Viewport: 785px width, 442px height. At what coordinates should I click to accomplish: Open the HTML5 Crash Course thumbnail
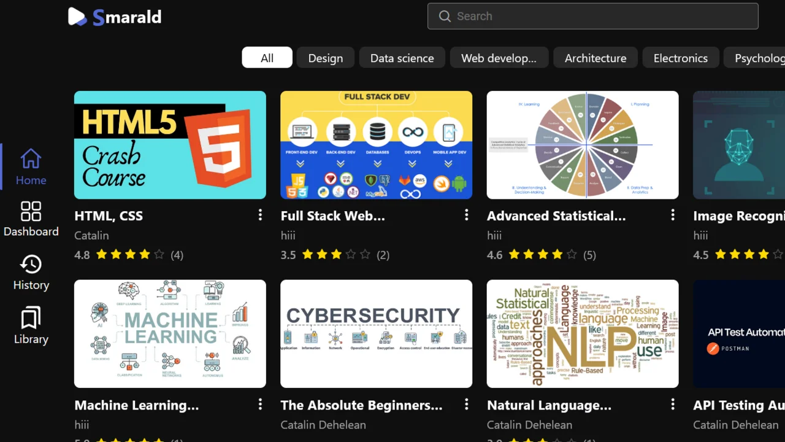tap(170, 145)
